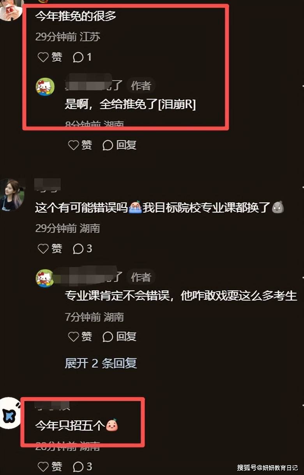Like the comment "今年只招五个"

tap(49, 466)
